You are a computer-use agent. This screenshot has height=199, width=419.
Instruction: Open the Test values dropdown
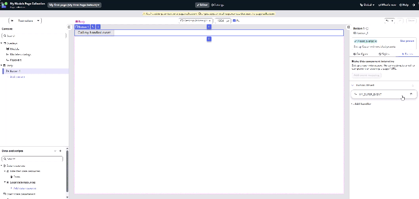[25, 20]
